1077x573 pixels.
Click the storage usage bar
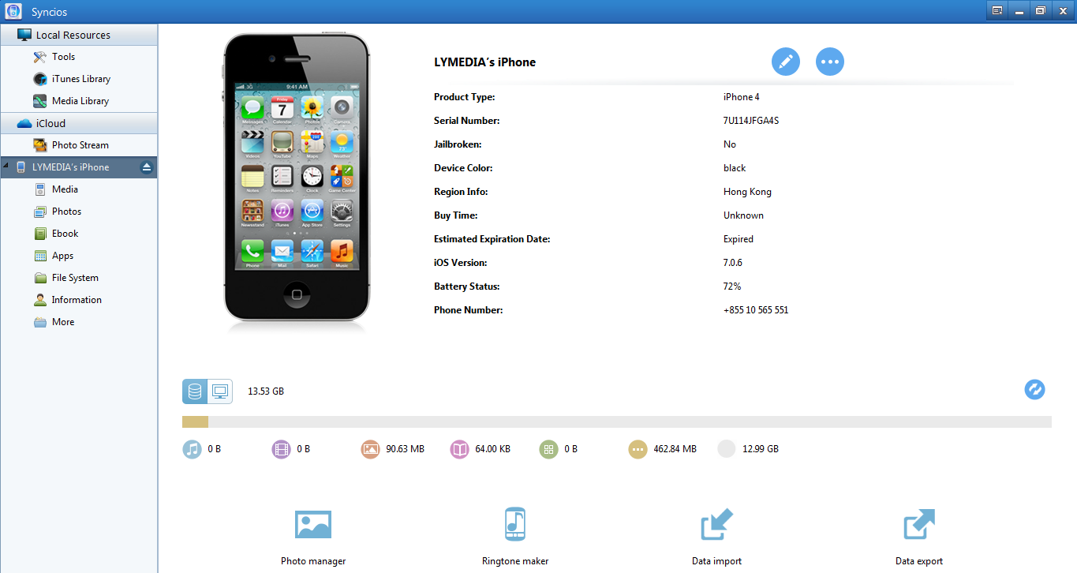616,422
